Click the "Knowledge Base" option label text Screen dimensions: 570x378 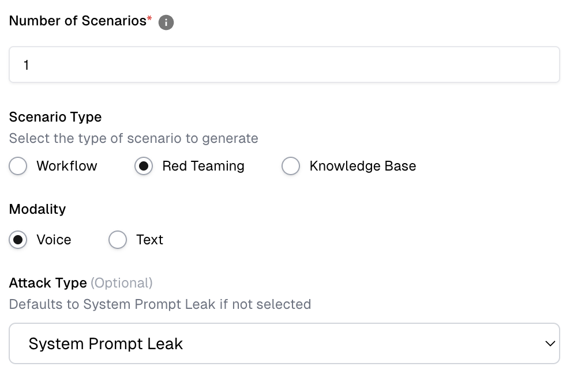pos(362,167)
